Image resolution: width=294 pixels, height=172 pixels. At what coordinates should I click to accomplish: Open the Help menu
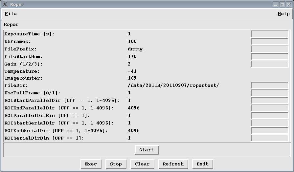[283, 14]
